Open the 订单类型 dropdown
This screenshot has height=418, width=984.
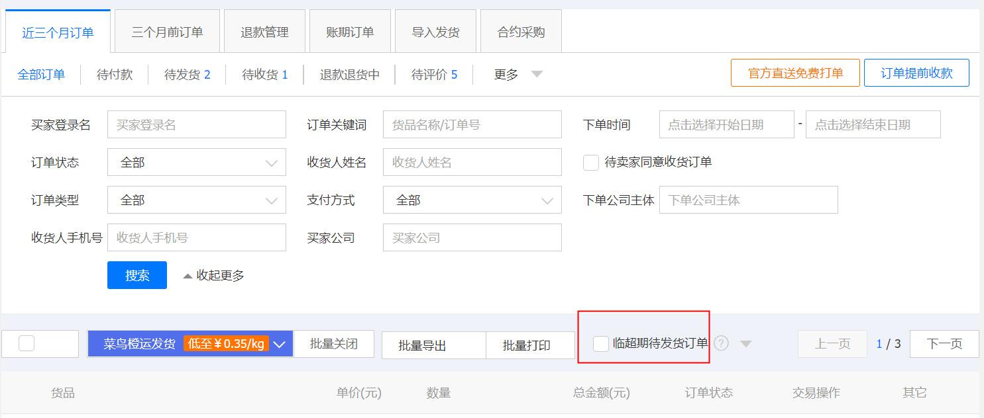coord(196,200)
